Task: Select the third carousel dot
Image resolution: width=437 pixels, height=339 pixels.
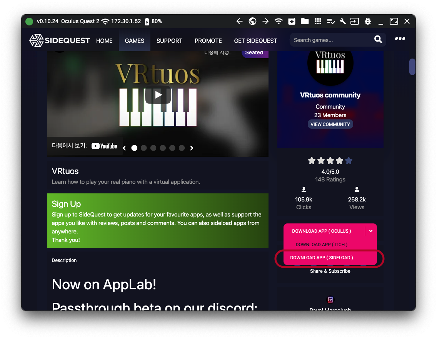Action: 153,148
